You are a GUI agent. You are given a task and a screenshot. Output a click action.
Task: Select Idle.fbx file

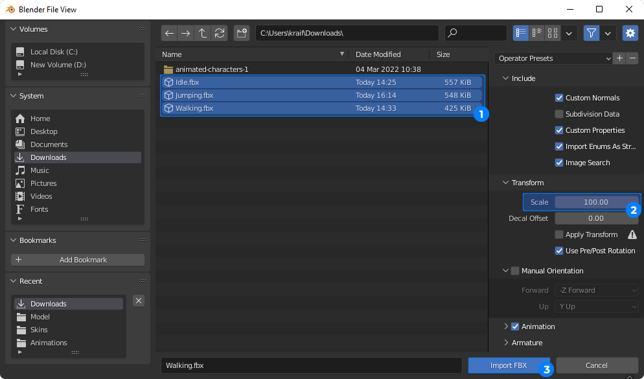[x=321, y=82]
